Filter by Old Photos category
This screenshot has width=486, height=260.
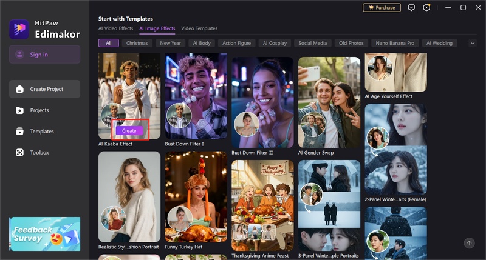tap(351, 43)
